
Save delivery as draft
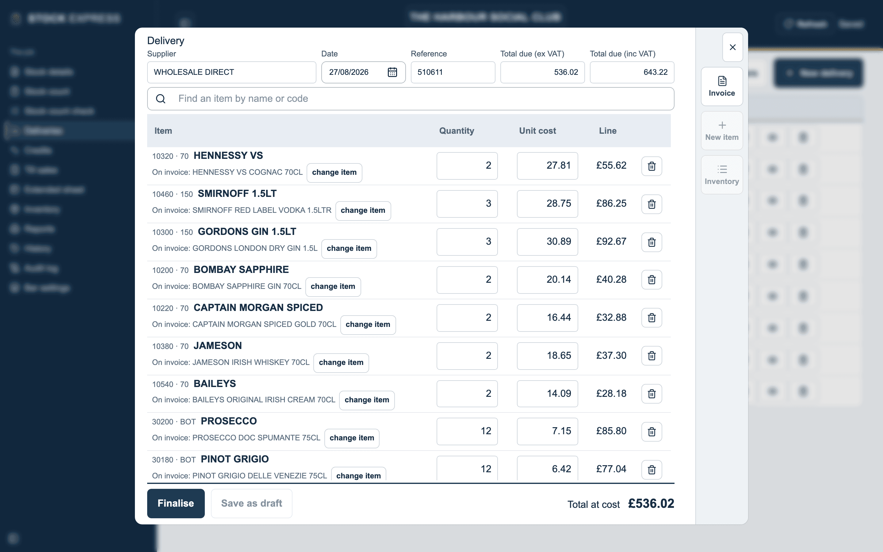(251, 503)
